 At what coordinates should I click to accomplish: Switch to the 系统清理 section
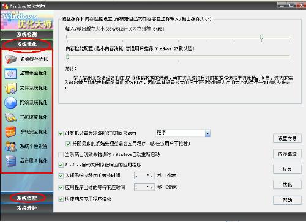pyautogui.click(x=27, y=198)
